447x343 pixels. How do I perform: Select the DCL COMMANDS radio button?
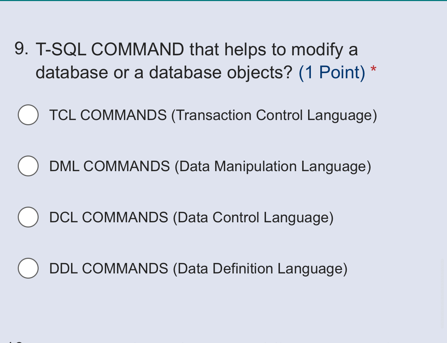28,217
